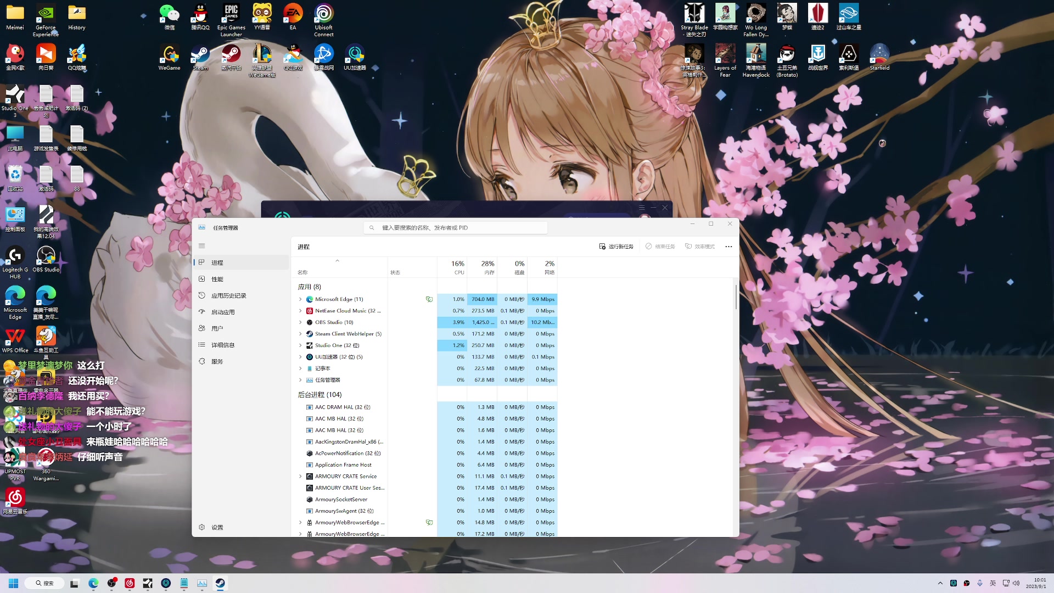Open App history tab

(242, 295)
